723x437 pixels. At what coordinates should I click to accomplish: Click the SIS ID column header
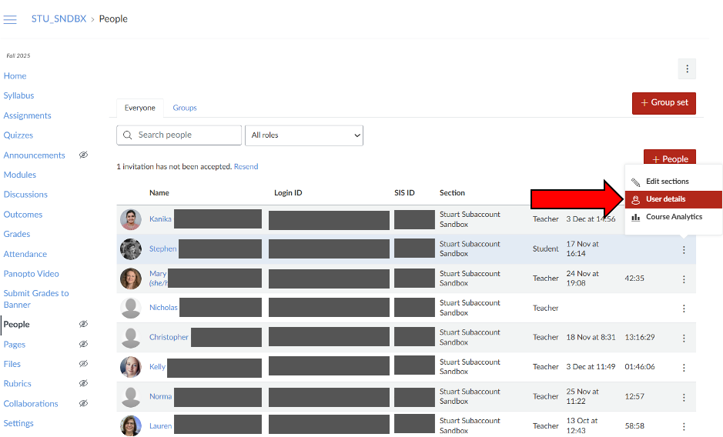tap(404, 192)
